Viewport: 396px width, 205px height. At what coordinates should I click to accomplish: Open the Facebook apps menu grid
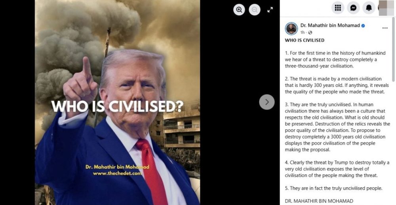338,8
